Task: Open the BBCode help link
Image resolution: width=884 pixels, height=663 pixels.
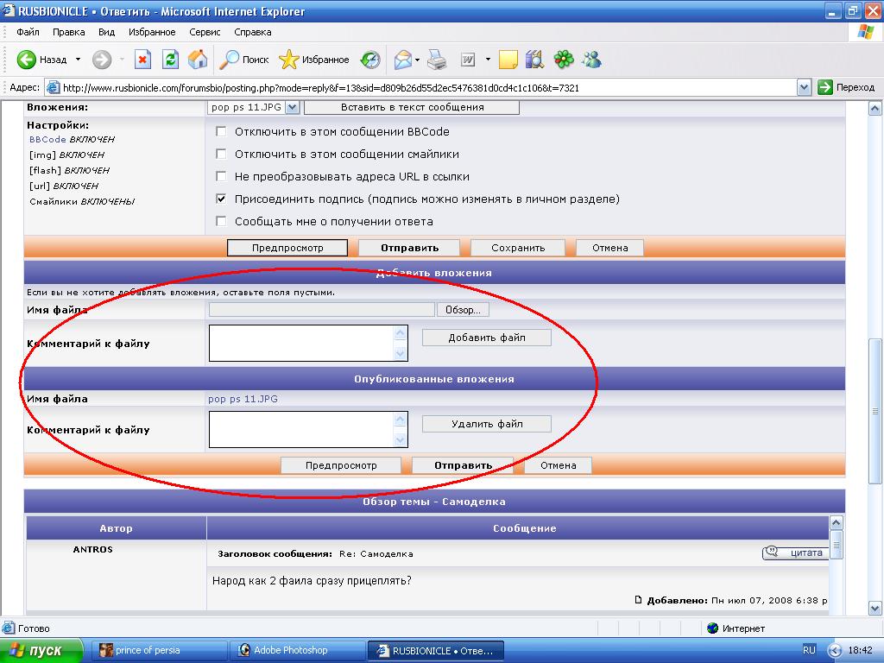Action: tap(48, 139)
